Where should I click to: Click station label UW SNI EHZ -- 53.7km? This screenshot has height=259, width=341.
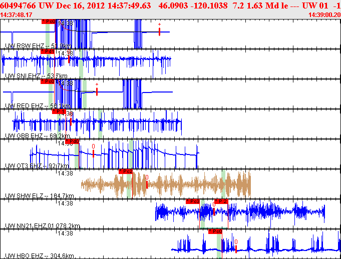pyautogui.click(x=37, y=76)
